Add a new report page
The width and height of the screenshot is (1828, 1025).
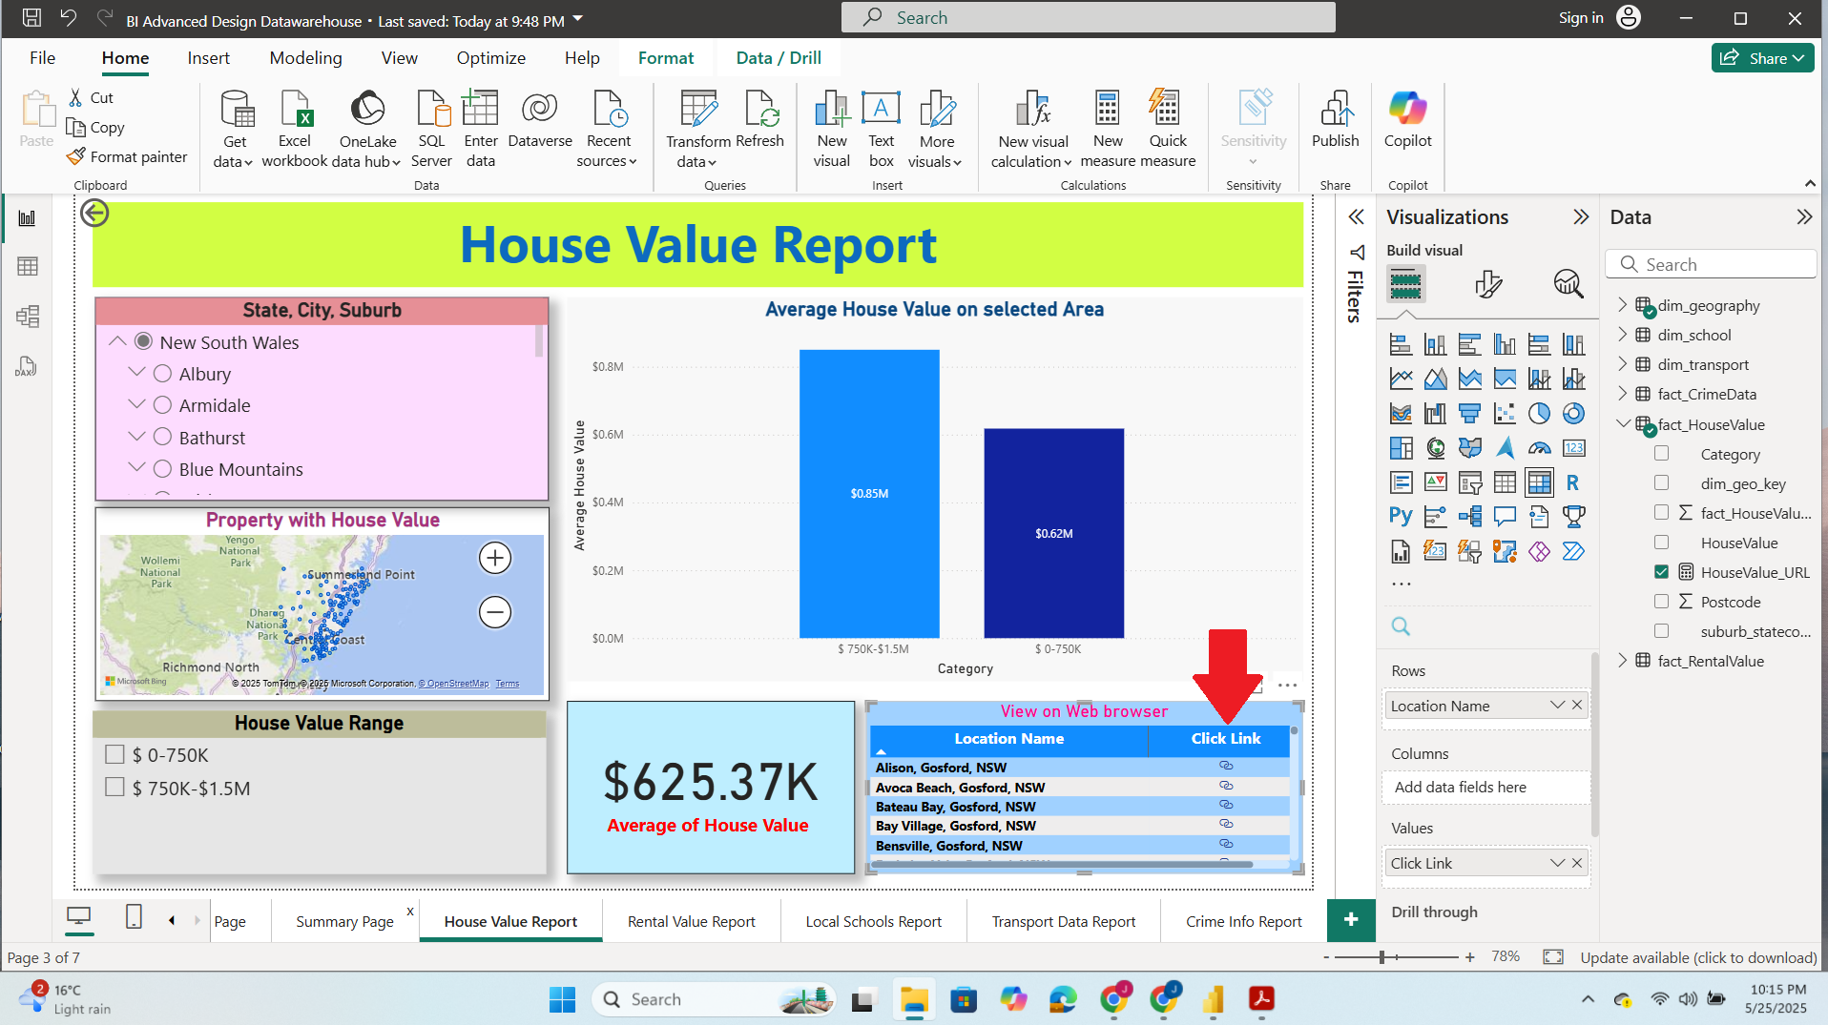pyautogui.click(x=1351, y=919)
